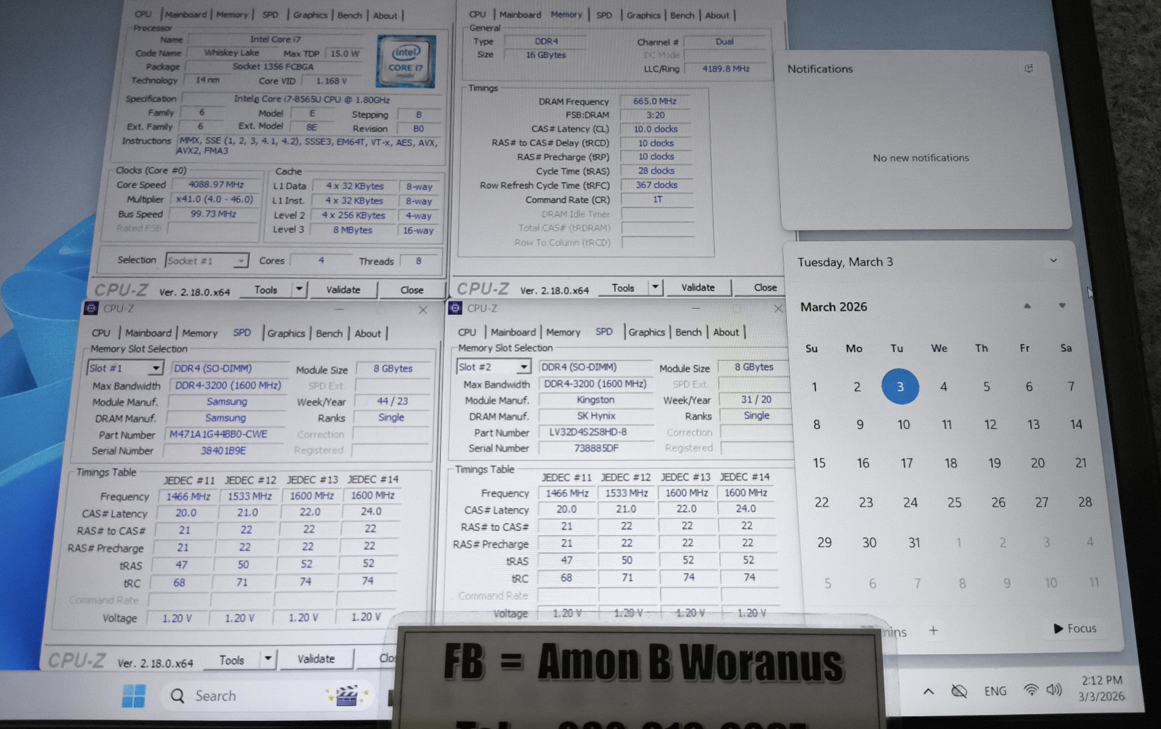Screen dimensions: 1161x729
Task: Show hidden system tray icons
Action: 928,691
